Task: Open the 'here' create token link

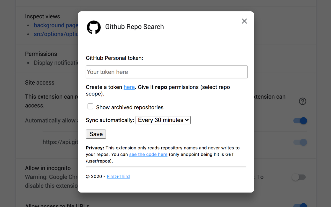Action: pos(129,87)
